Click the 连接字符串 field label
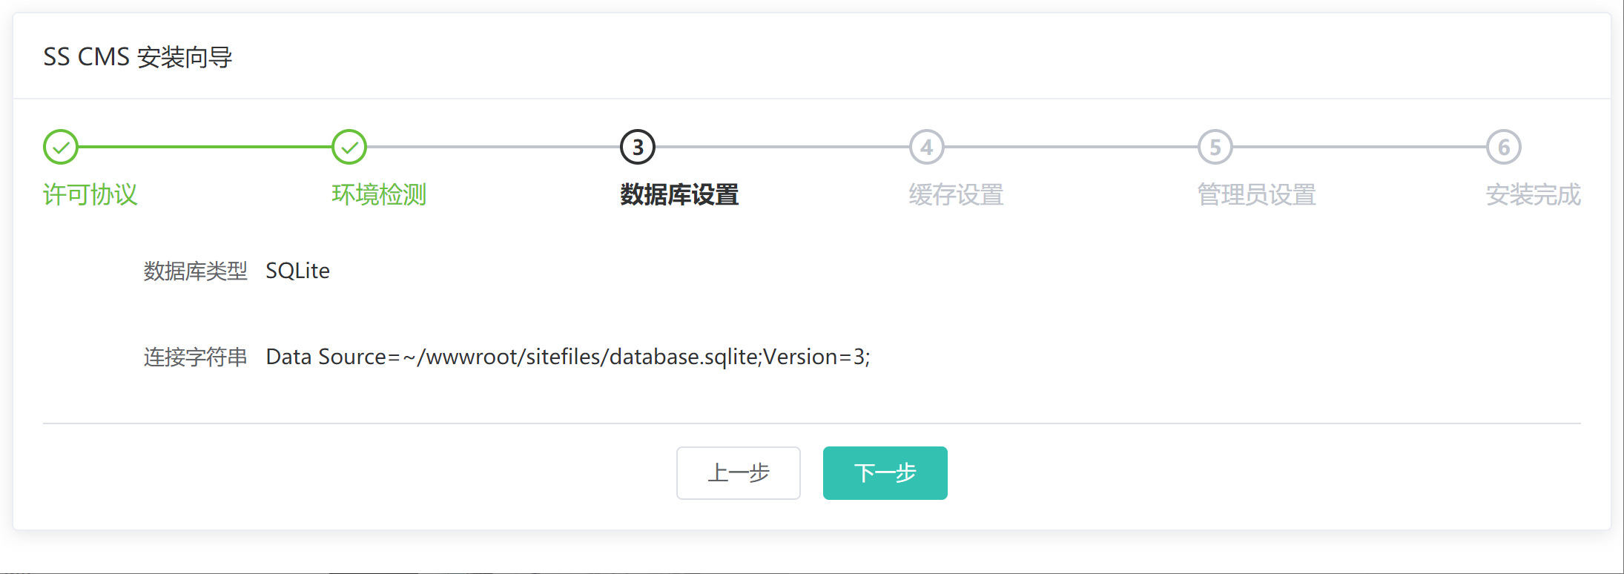Image resolution: width=1624 pixels, height=574 pixels. click(195, 357)
